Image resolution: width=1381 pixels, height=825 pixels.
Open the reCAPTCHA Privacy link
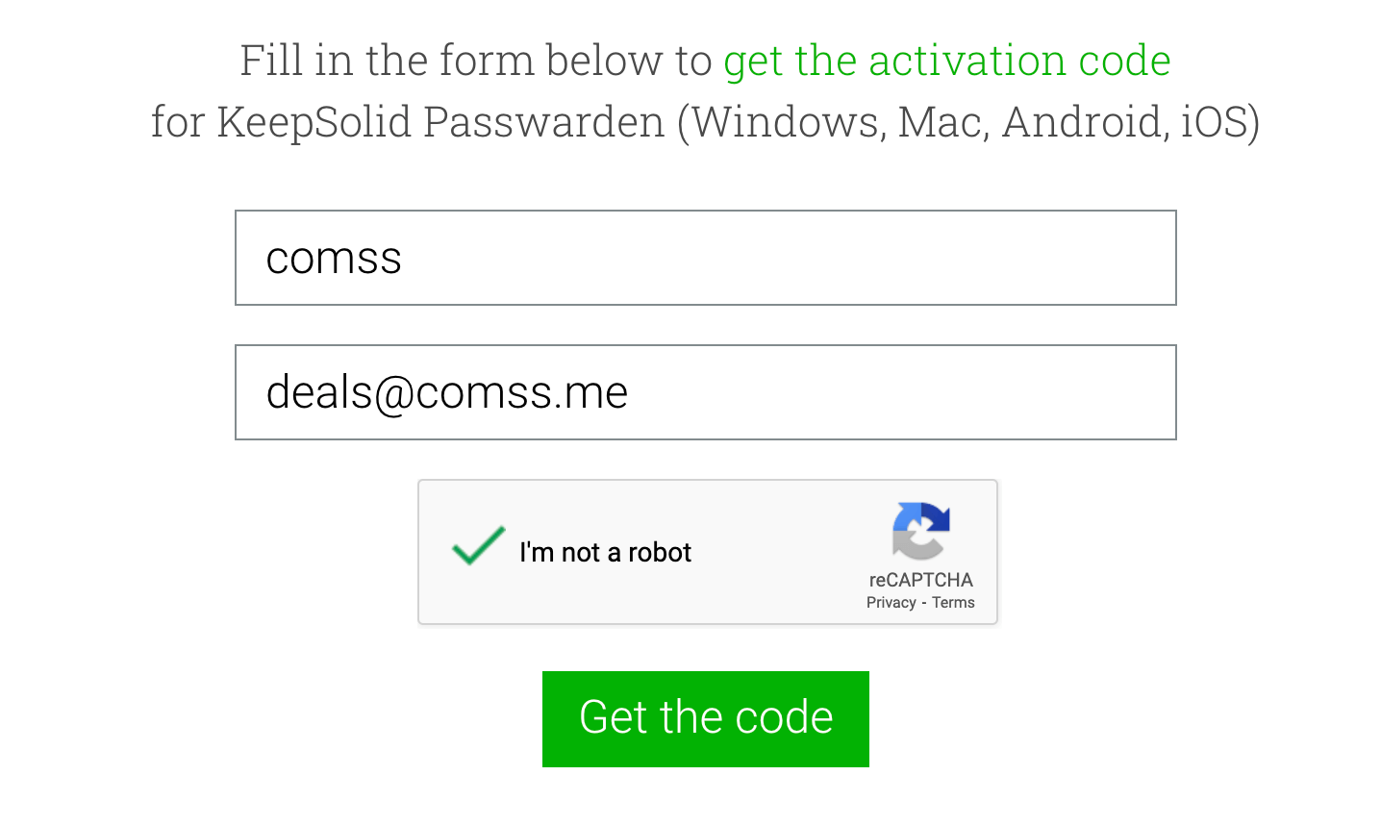891,603
